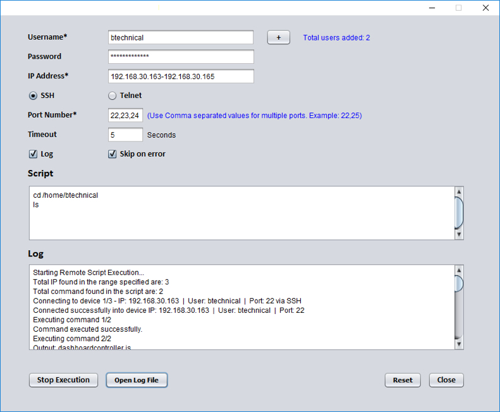Click the Timeout seconds field
The height and width of the screenshot is (412, 500).
click(125, 135)
